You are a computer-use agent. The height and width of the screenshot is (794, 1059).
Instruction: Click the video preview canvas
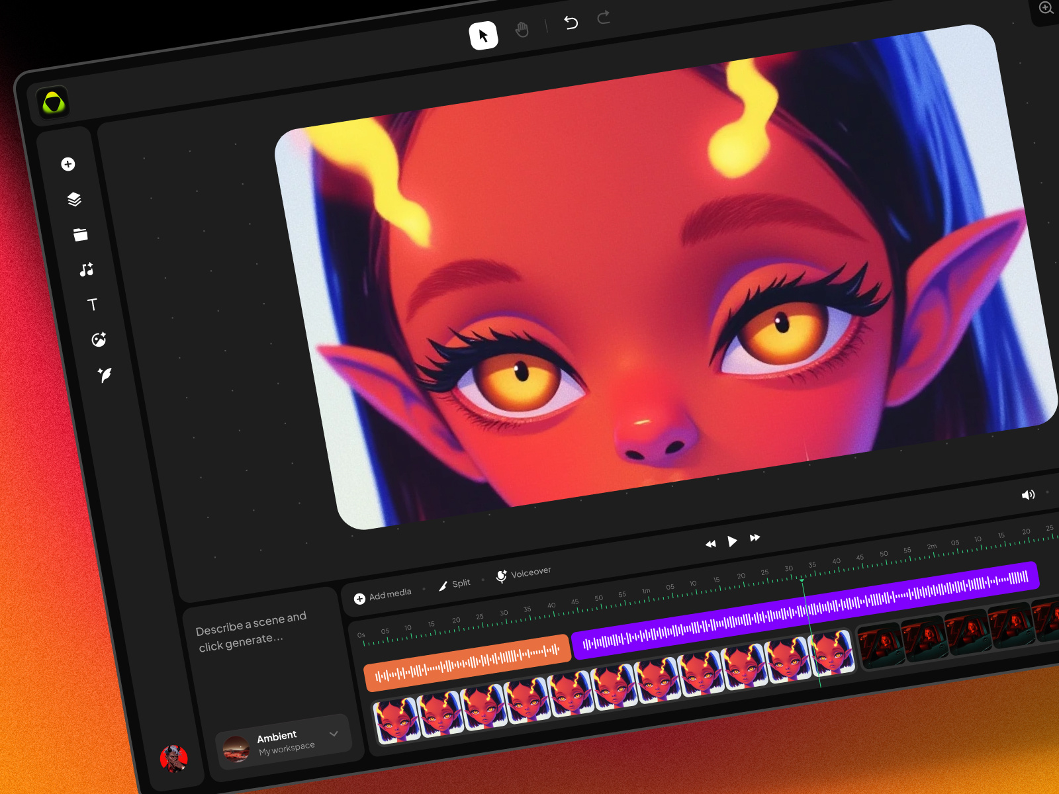665,278
